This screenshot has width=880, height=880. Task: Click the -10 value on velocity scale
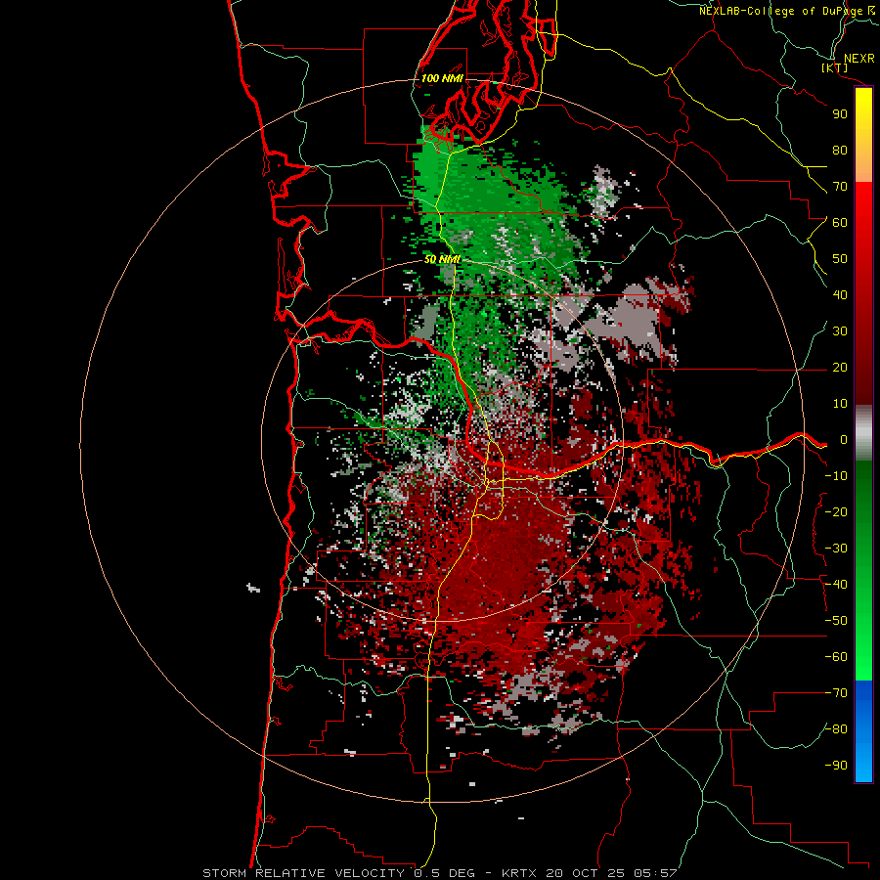coord(836,476)
